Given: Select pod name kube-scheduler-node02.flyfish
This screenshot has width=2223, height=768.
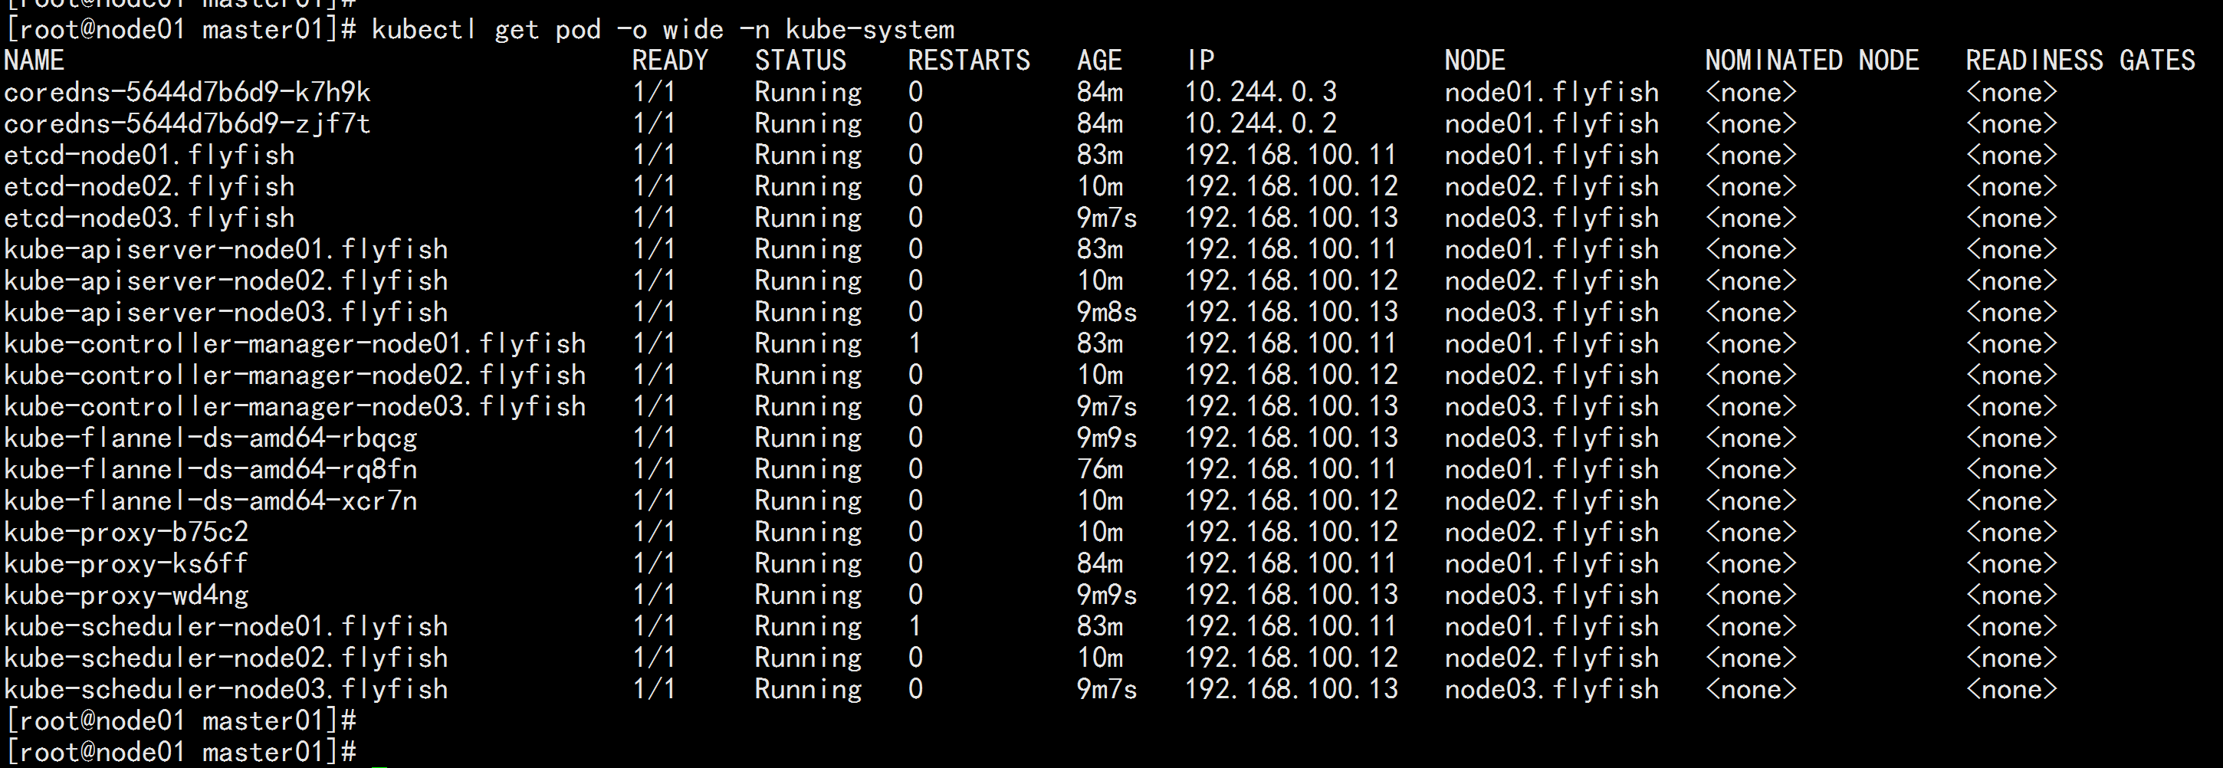Looking at the screenshot, I should (x=226, y=658).
